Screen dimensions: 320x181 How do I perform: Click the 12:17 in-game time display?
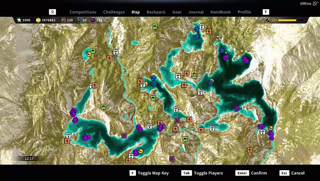coord(29,159)
